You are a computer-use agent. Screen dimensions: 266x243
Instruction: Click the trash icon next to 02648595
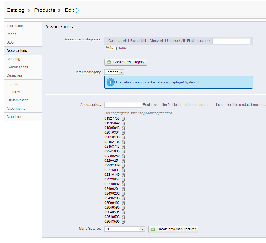123,222
